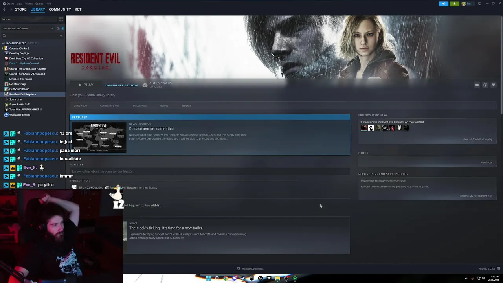The height and width of the screenshot is (283, 503).
Task: Click the activity status input field
Action: tap(210, 171)
